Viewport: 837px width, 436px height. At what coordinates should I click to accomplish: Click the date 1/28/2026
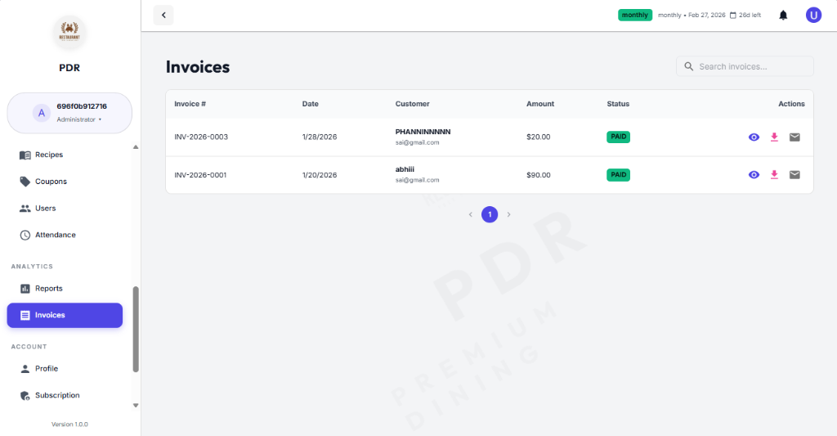[x=320, y=137]
